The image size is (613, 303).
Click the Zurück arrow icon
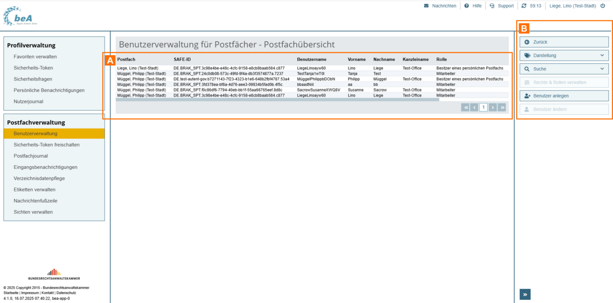tap(527, 42)
